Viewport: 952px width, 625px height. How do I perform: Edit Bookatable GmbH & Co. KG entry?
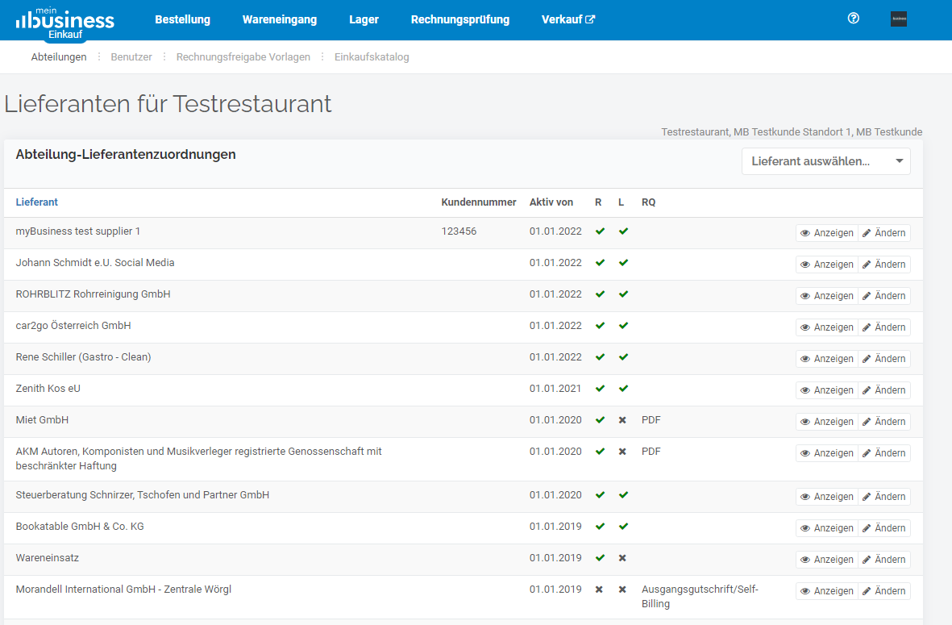coord(884,528)
